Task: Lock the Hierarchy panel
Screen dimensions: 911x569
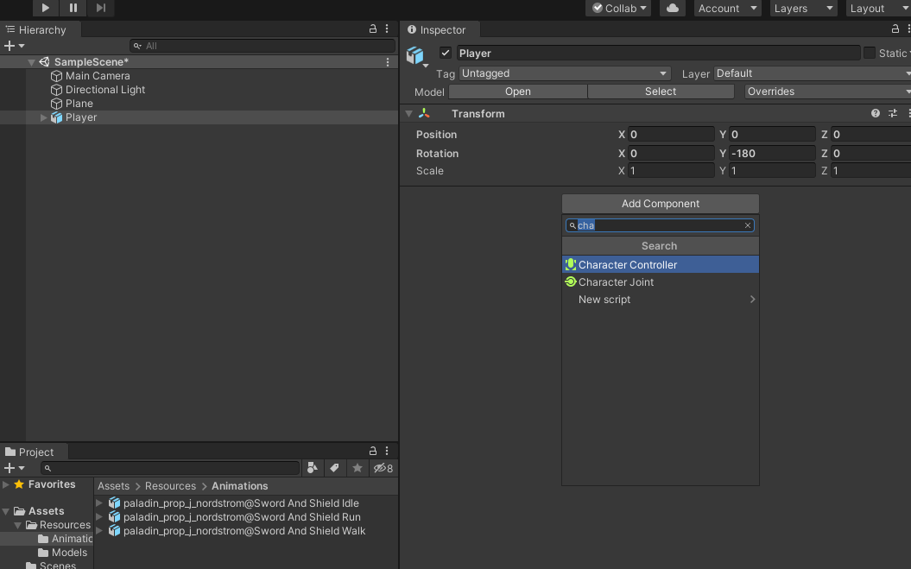Action: pyautogui.click(x=373, y=28)
